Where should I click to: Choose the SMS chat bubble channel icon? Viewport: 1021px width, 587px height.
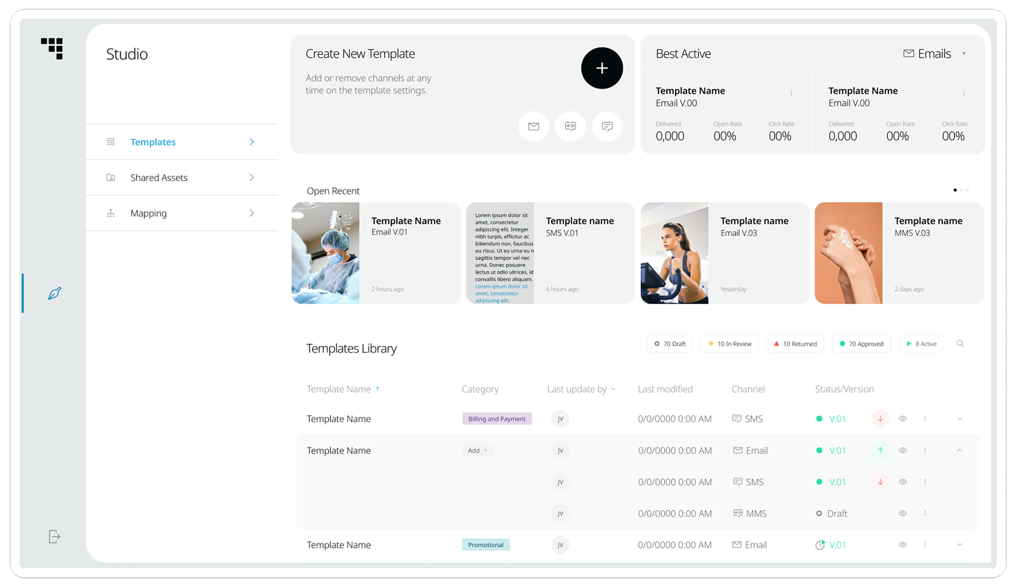(x=607, y=126)
